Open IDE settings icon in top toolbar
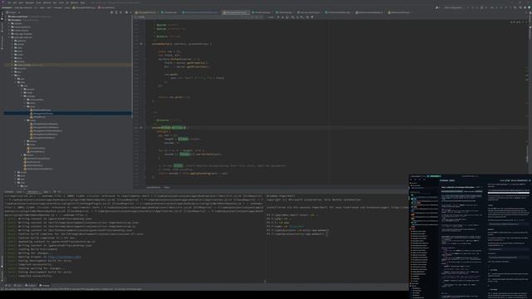Image resolution: width=532 pixels, height=299 pixels. [525, 7]
